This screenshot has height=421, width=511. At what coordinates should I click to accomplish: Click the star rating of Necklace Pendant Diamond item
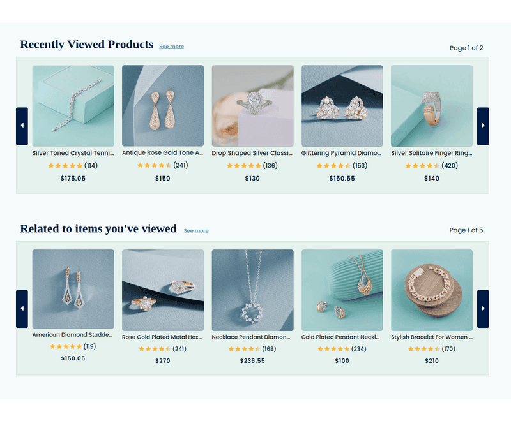[x=243, y=348]
